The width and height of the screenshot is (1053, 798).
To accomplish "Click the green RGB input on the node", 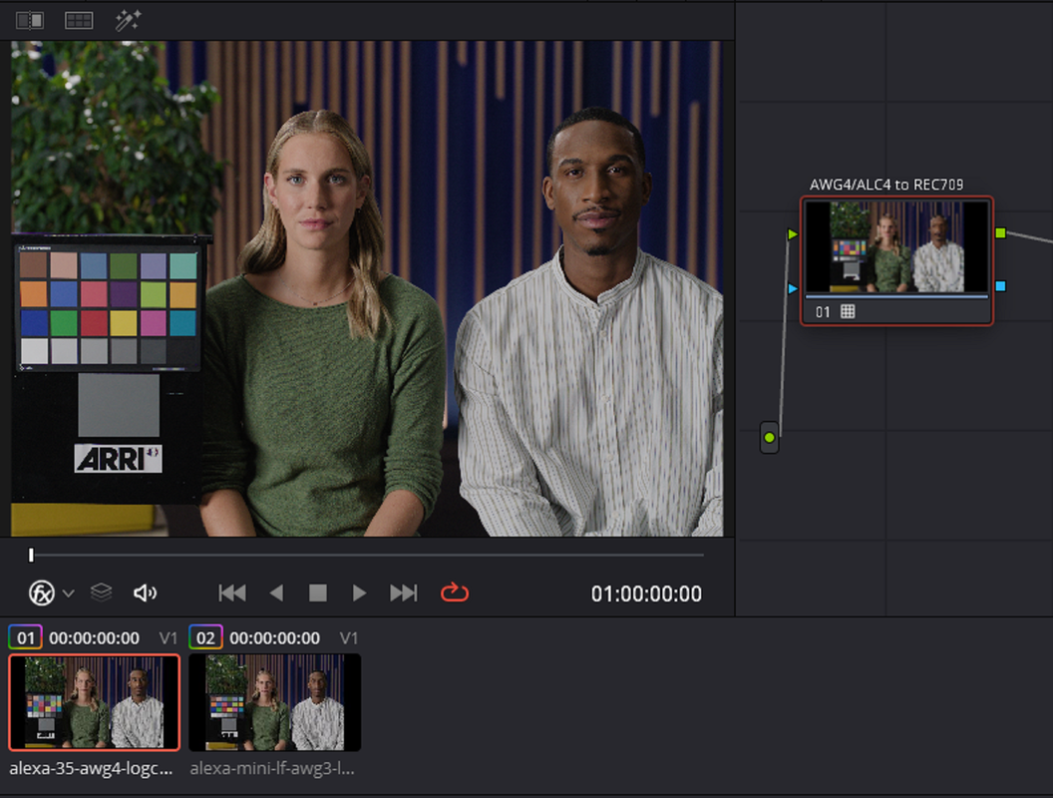I will 793,233.
